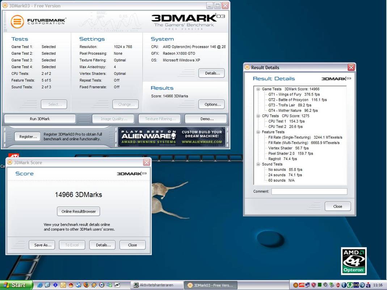
Task: Click the Safely Remove Hardware tray icon
Action: pos(332,285)
